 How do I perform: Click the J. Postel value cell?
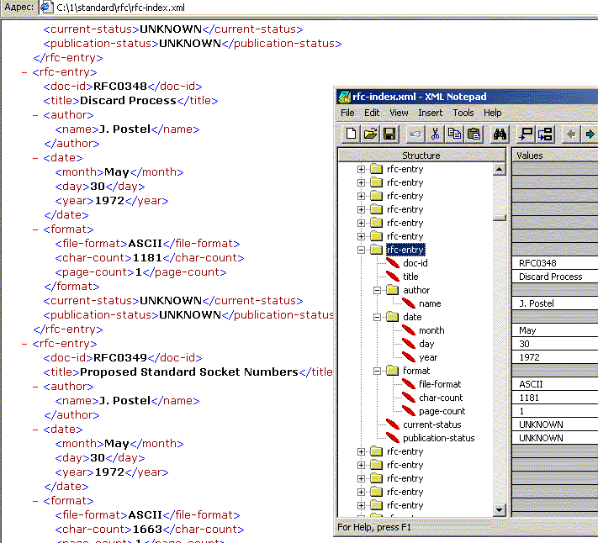555,303
